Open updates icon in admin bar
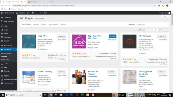173x97 pixels. point(28,13)
